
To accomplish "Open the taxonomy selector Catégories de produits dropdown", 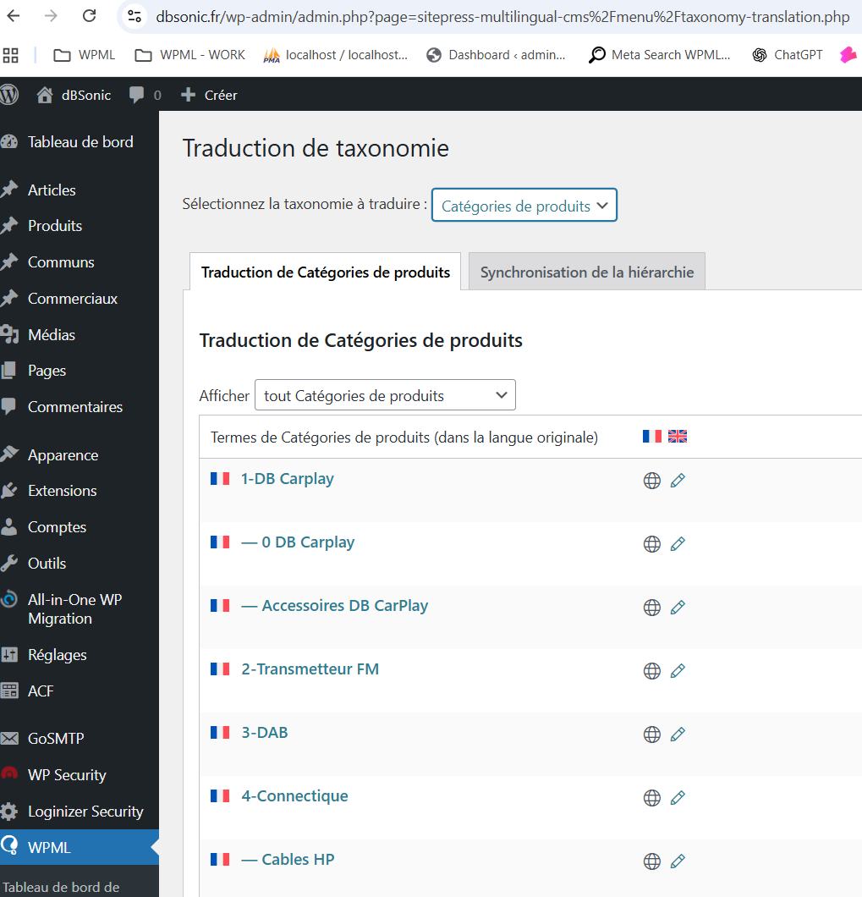I will [524, 206].
